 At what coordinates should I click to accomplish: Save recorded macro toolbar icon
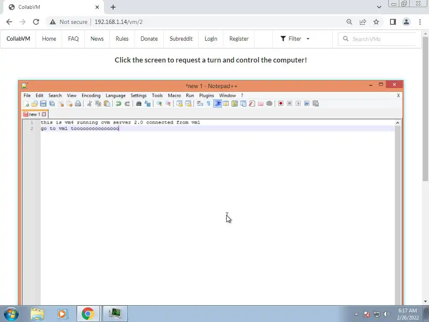click(316, 104)
